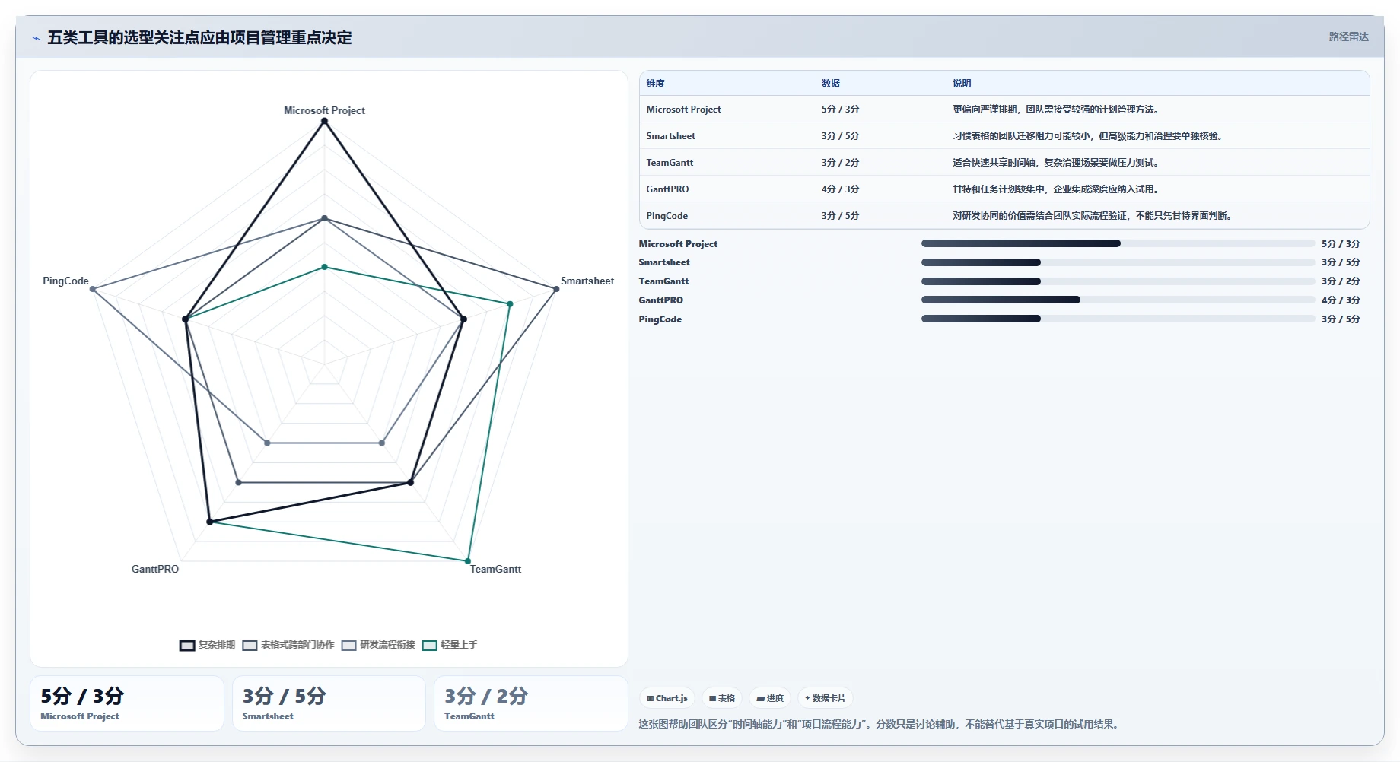This screenshot has width=1400, height=762.
Task: Toggle the 复杂排期 legend series
Action: pyautogui.click(x=207, y=645)
